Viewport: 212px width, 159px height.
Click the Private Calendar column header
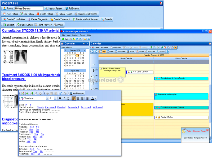click(181, 58)
